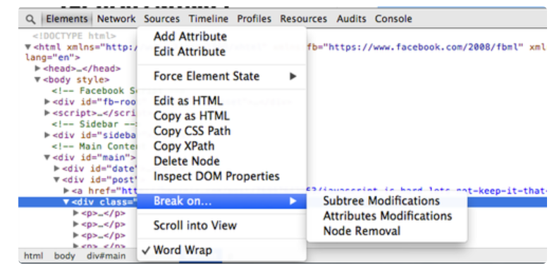559x277 pixels.
Task: Open the Sources tab
Action: point(162,19)
